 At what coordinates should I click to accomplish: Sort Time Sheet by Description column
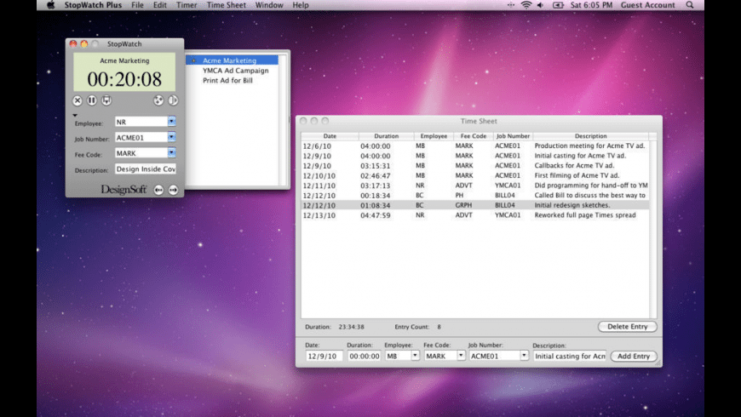pyautogui.click(x=591, y=136)
